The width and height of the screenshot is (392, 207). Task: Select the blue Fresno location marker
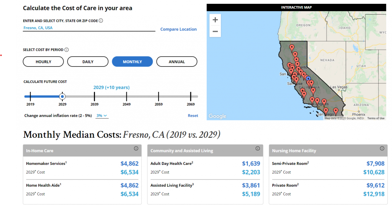pyautogui.click(x=309, y=78)
